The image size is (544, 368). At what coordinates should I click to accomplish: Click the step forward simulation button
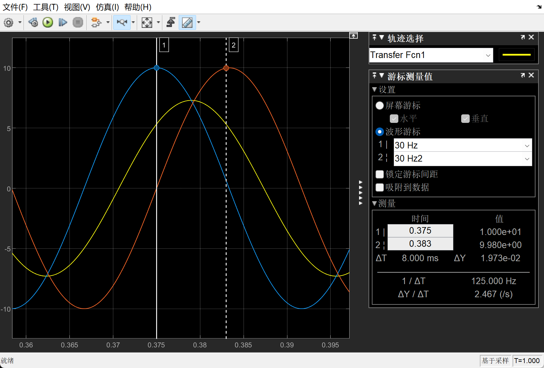pos(63,23)
